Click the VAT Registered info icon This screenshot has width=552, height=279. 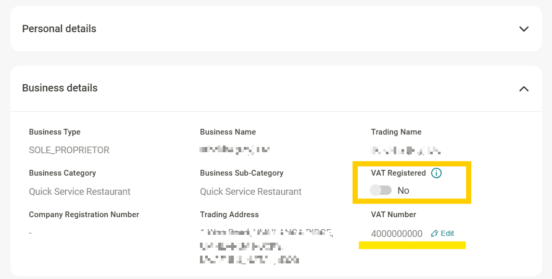[436, 173]
